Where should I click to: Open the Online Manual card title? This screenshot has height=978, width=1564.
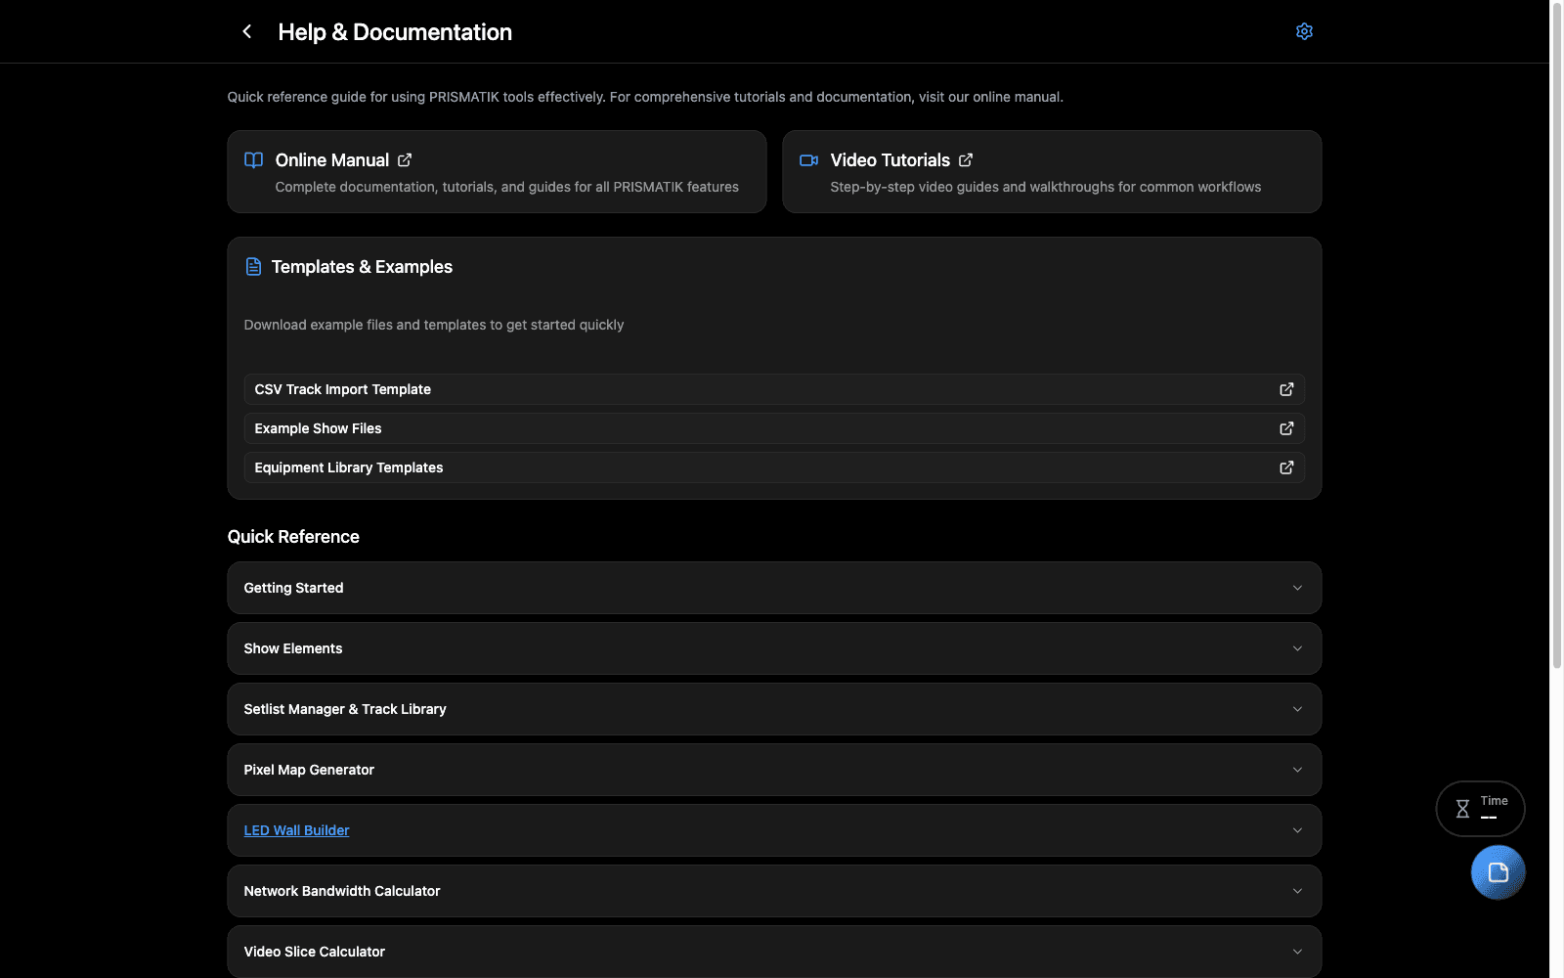[332, 160]
